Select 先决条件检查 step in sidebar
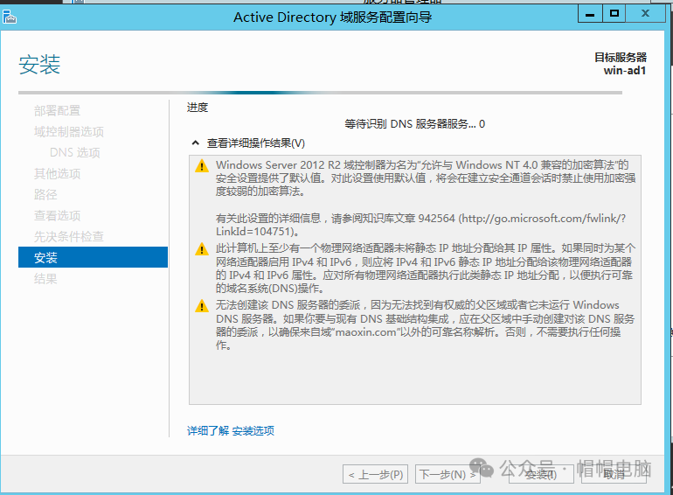 tap(69, 236)
